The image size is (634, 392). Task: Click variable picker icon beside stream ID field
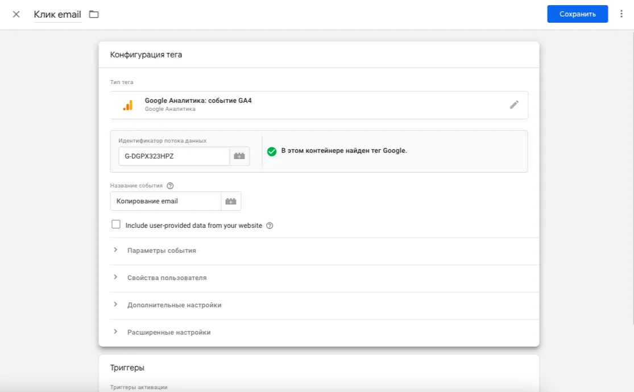(x=239, y=156)
